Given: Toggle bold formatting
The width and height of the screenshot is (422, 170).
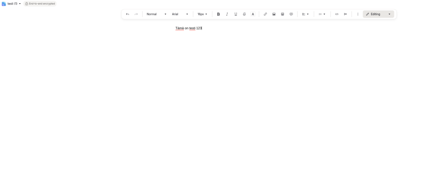Looking at the screenshot, I should pyautogui.click(x=218, y=14).
